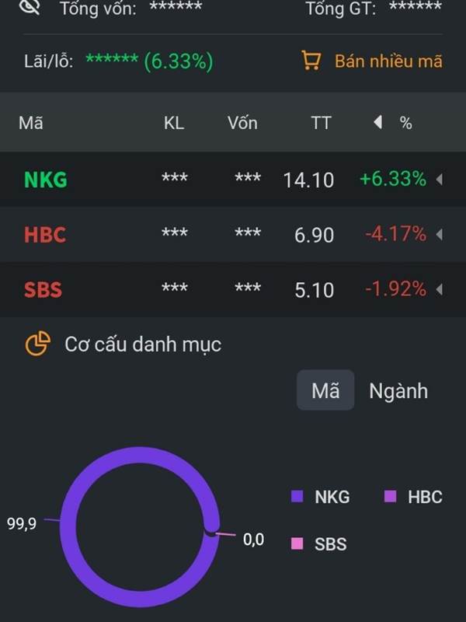Click the pie chart portfolio icon
This screenshot has height=622, width=466.
coord(37,344)
